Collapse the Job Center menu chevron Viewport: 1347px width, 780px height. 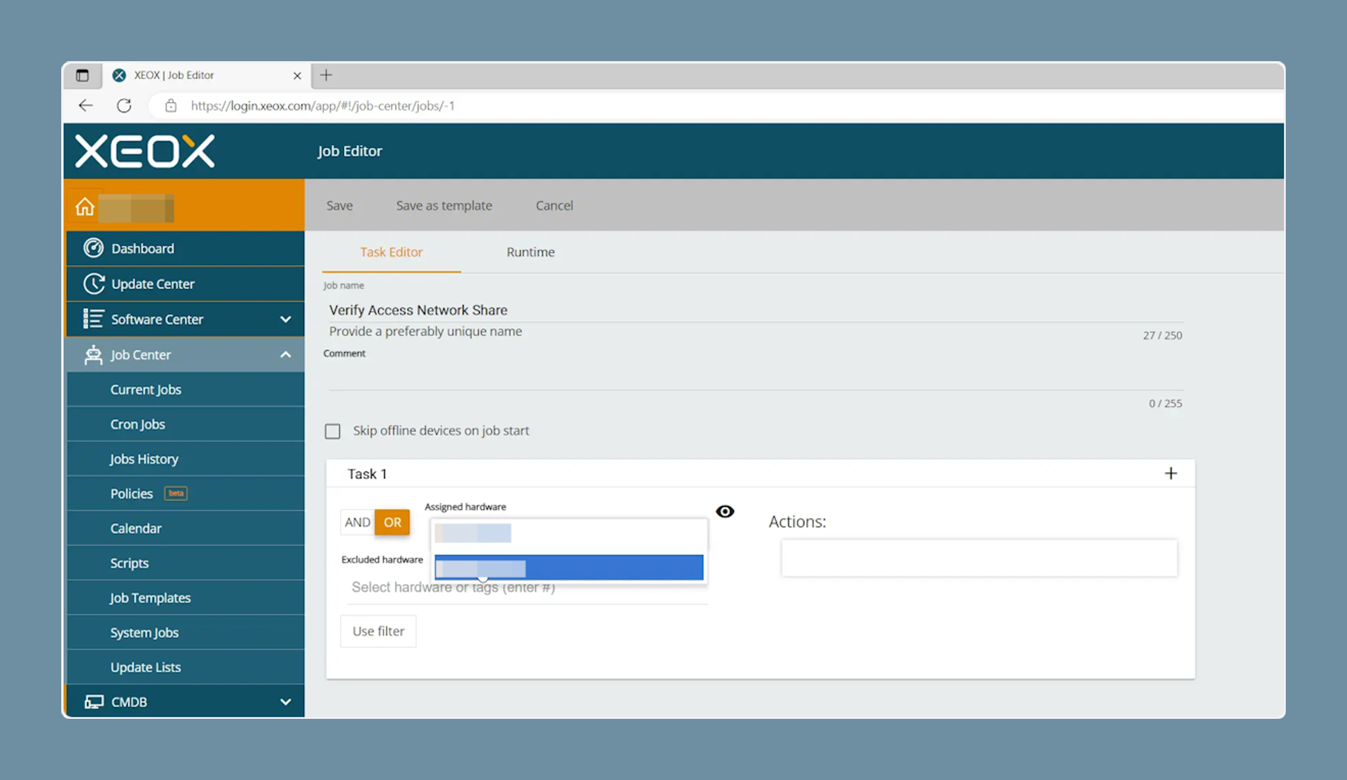(285, 354)
